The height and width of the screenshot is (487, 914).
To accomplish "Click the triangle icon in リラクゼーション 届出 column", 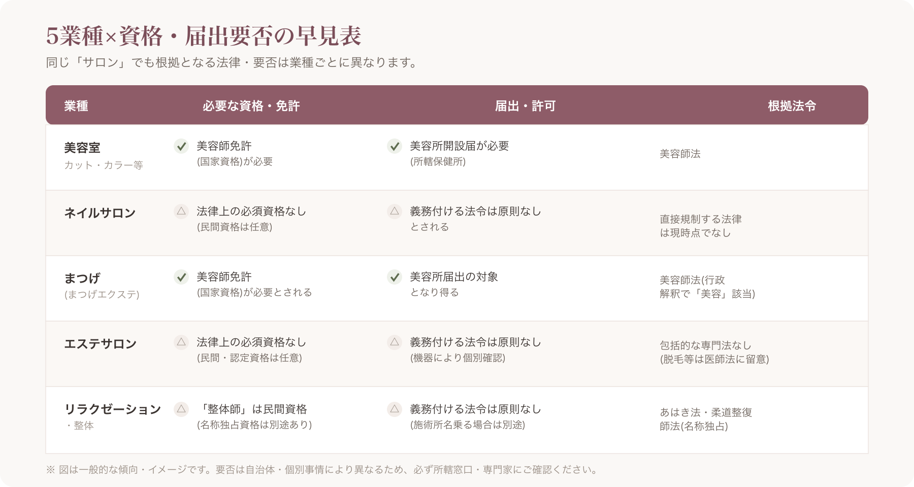I will [x=395, y=409].
